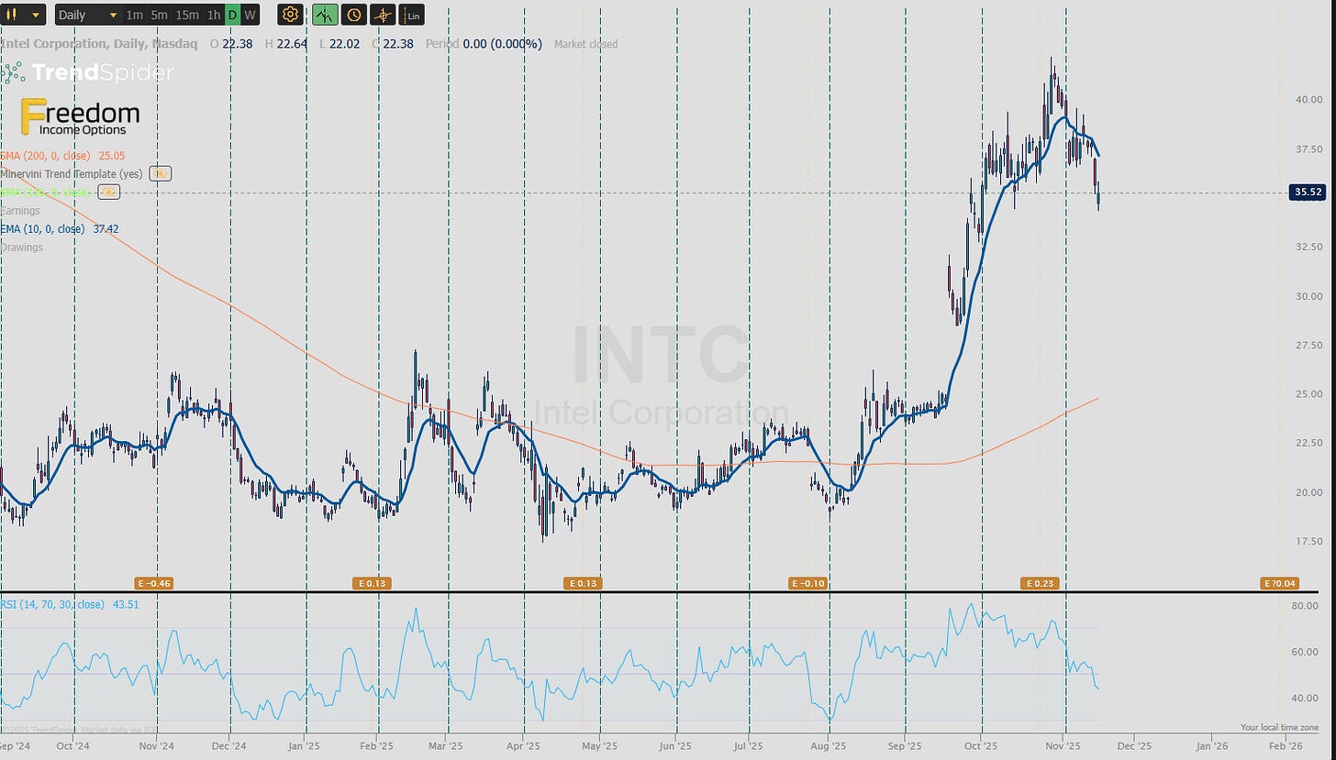Click the TrendSpider logo
The width and height of the screenshot is (1336, 760).
click(x=88, y=72)
